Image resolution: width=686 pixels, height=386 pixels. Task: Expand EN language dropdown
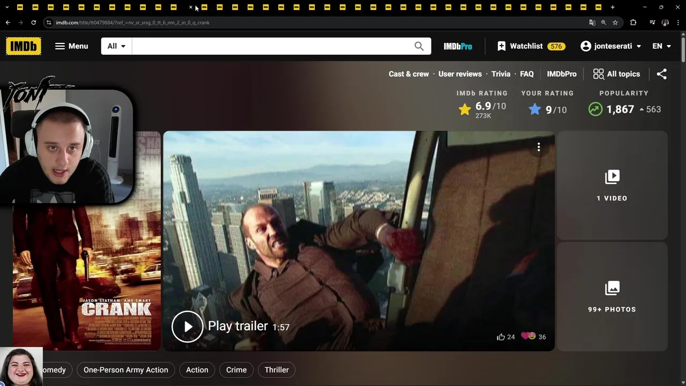[661, 46]
